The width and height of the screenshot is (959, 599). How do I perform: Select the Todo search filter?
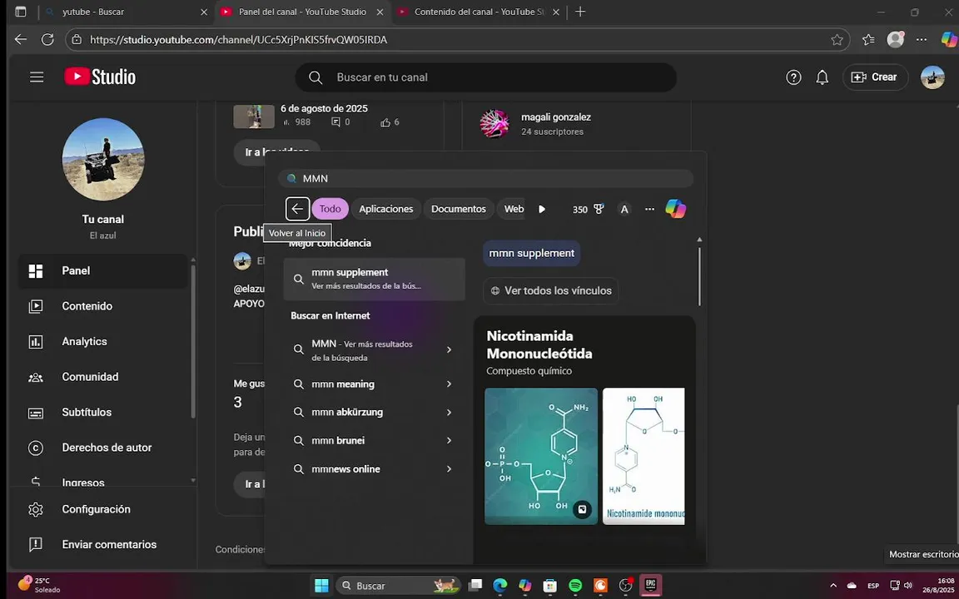pyautogui.click(x=330, y=209)
